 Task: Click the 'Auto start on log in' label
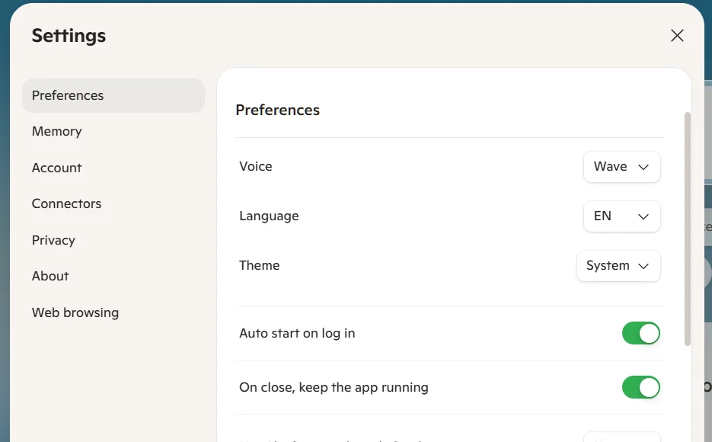[297, 334]
